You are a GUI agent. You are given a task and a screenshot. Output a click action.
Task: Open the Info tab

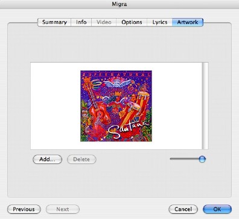(x=81, y=22)
